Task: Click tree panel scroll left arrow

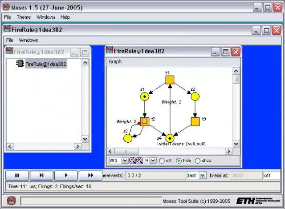Action: pos(10,146)
